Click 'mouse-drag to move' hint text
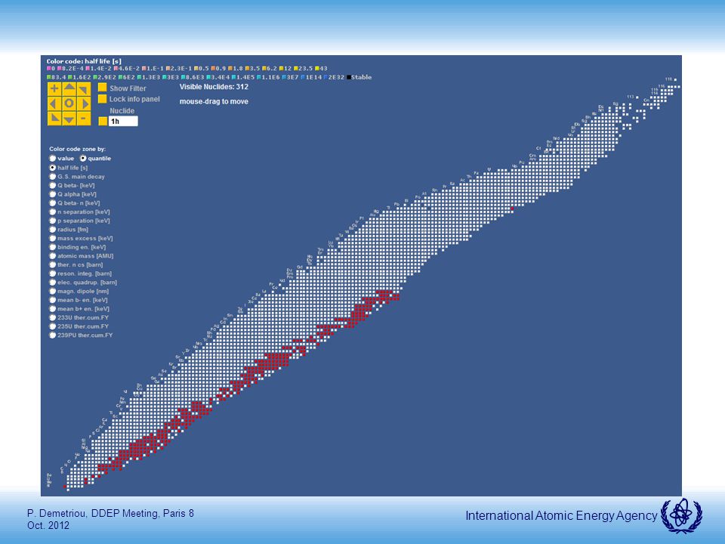The width and height of the screenshot is (725, 544). tap(214, 101)
